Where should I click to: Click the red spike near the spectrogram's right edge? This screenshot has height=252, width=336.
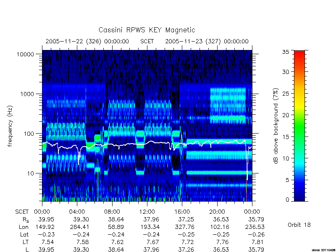tap(247, 190)
